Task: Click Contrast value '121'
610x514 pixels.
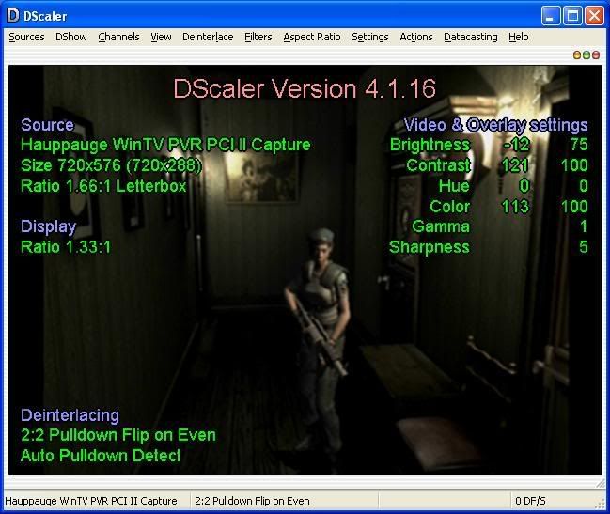Action: click(x=515, y=165)
